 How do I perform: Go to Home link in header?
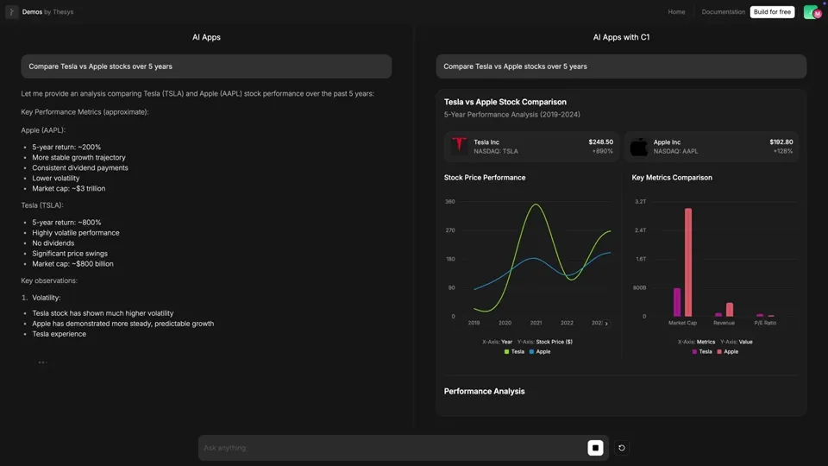(x=676, y=11)
